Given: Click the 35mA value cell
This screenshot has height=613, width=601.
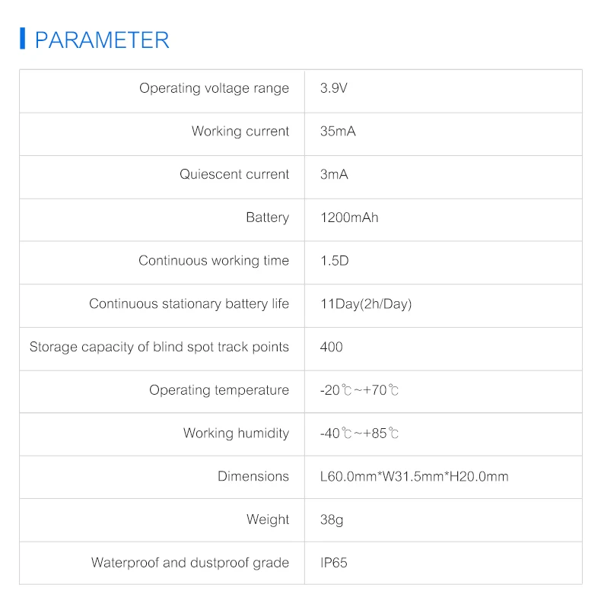Looking at the screenshot, I should click(338, 132).
